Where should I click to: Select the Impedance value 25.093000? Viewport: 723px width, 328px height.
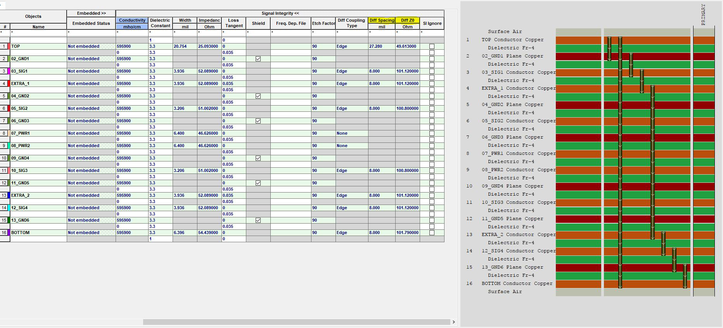pyautogui.click(x=209, y=46)
